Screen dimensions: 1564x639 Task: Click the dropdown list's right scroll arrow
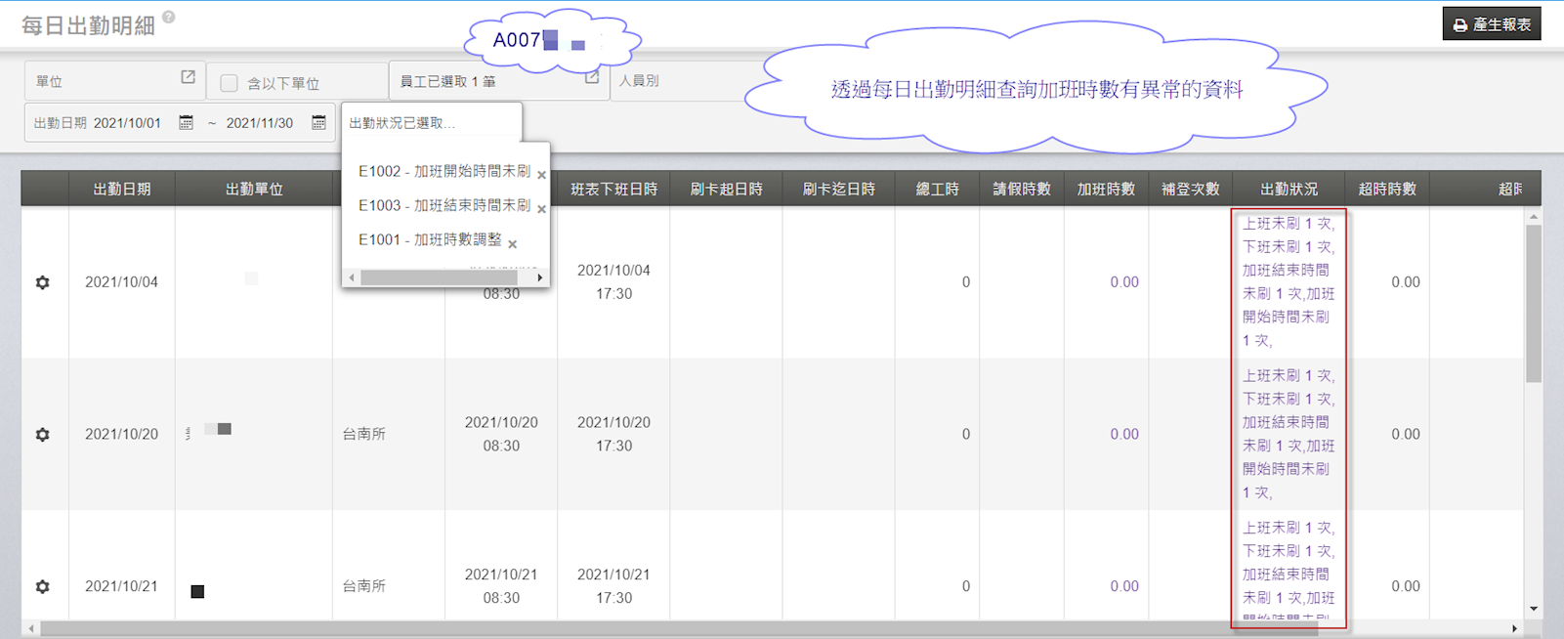(539, 278)
